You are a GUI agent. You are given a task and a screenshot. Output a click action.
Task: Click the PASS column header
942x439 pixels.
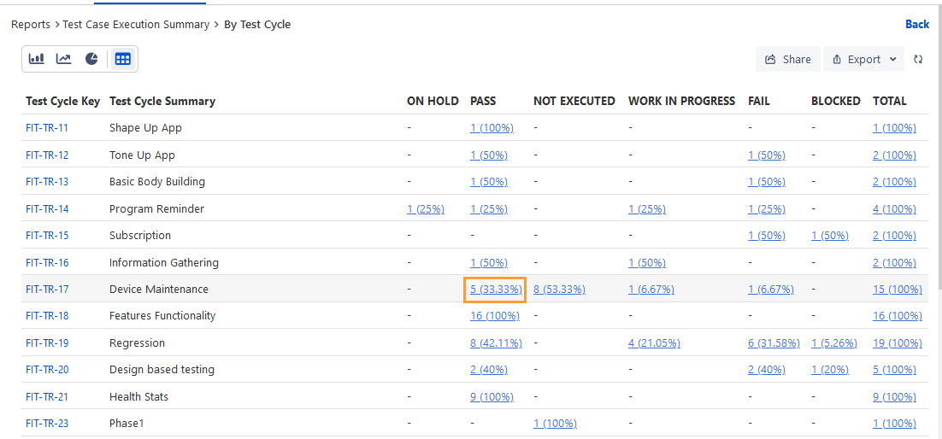(x=483, y=101)
